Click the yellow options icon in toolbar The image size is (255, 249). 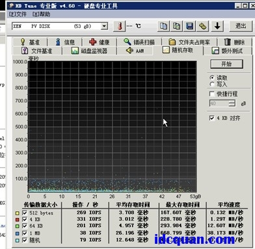click(202, 27)
